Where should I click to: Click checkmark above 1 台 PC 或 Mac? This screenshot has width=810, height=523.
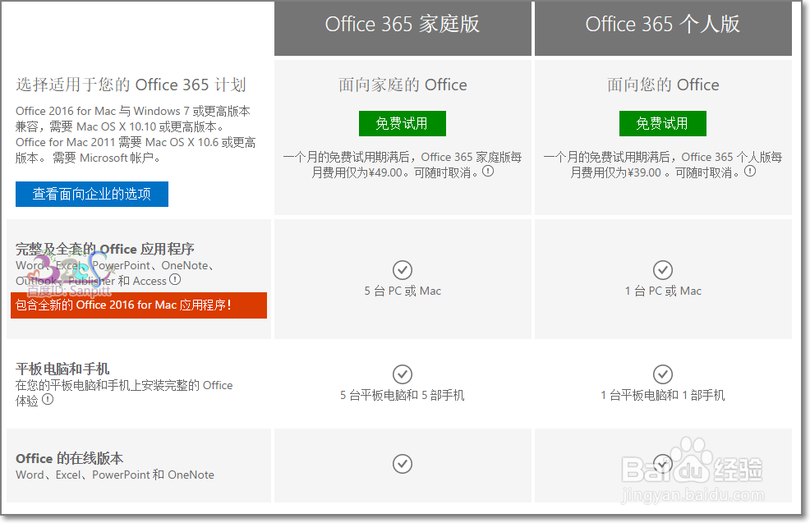pos(663,269)
